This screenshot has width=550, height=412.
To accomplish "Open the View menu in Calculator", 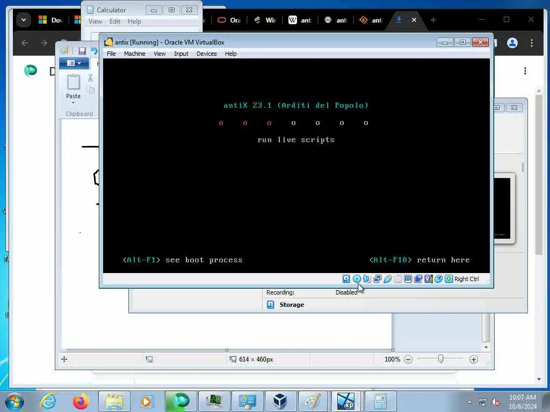I will click(95, 21).
